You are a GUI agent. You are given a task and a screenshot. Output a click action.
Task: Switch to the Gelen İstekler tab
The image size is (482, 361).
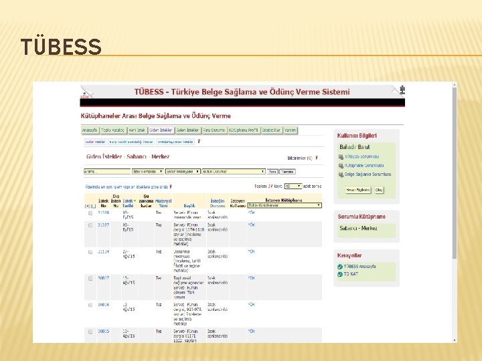pos(188,130)
